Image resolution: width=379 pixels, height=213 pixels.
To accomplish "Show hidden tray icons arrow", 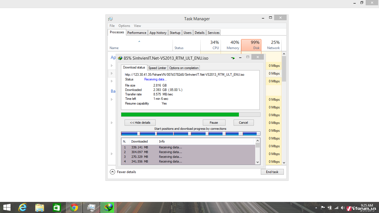I will click(316, 208).
